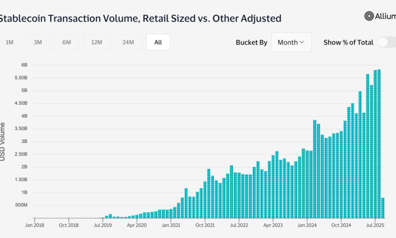Click the Allium logo icon
Screen dimensions: 396x238
[x=369, y=16]
